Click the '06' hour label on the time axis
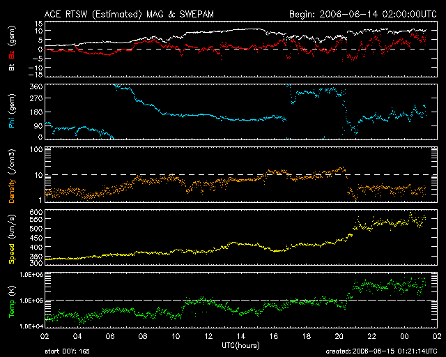 point(110,337)
